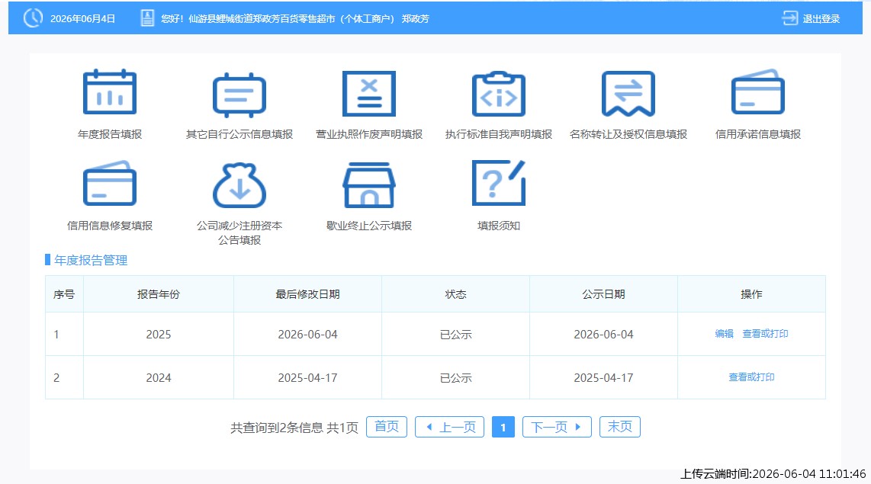Go to 上一页 previous page
This screenshot has width=871, height=484.
coord(449,427)
